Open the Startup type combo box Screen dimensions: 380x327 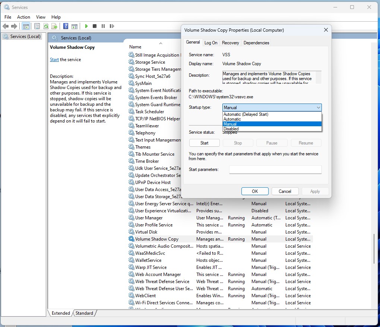272,107
